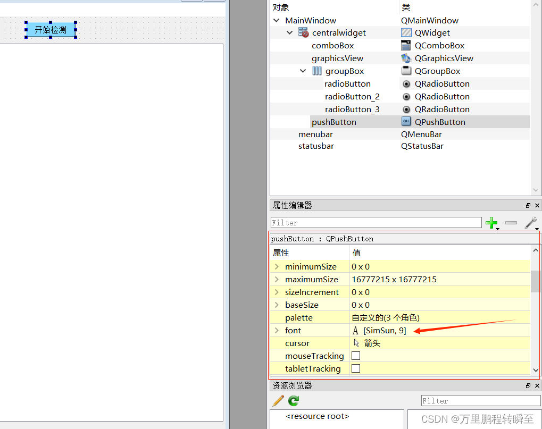Collapse the MainWindow tree node

coord(277,20)
